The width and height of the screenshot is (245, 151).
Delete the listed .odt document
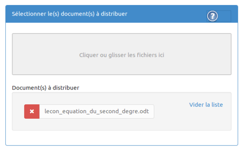pyautogui.click(x=32, y=111)
